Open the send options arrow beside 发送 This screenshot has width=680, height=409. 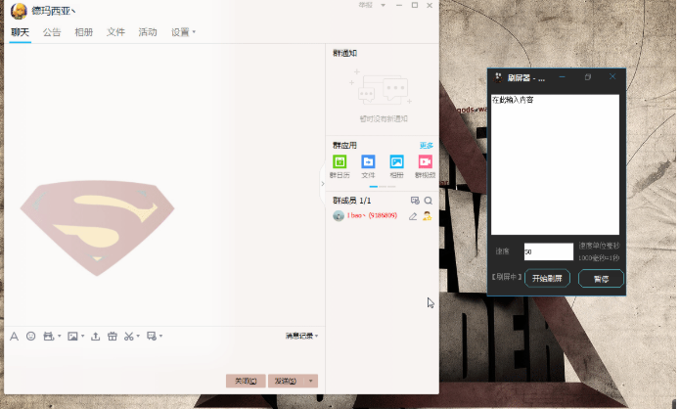[x=311, y=381]
